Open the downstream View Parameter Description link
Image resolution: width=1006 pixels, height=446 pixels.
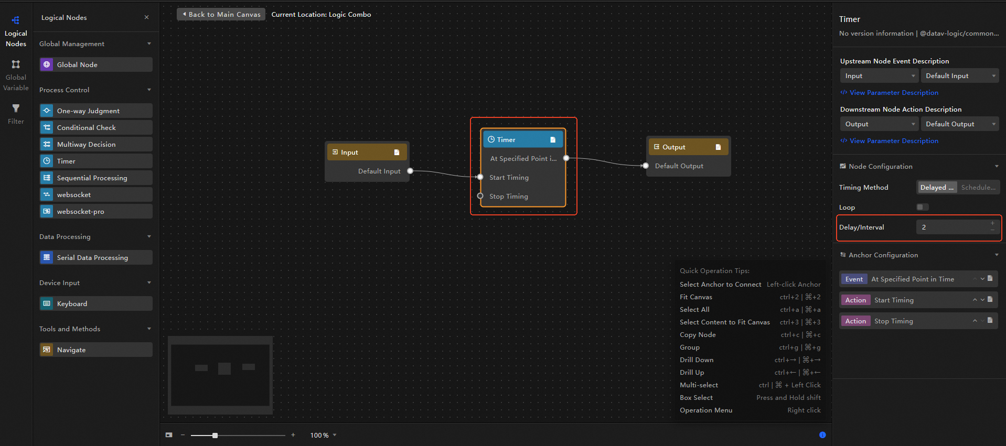(890, 141)
